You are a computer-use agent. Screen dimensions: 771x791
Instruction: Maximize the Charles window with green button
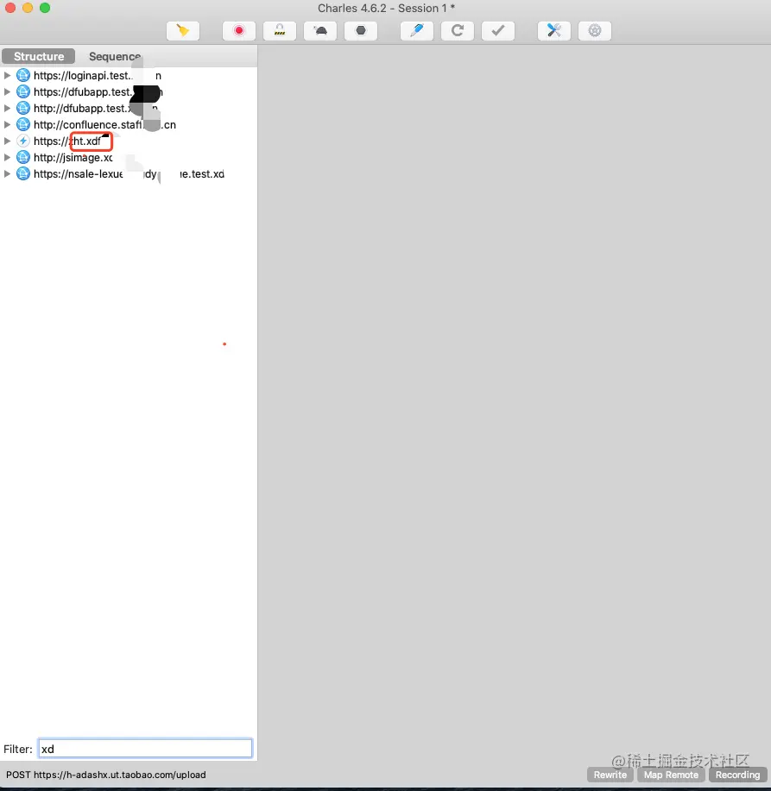click(45, 8)
